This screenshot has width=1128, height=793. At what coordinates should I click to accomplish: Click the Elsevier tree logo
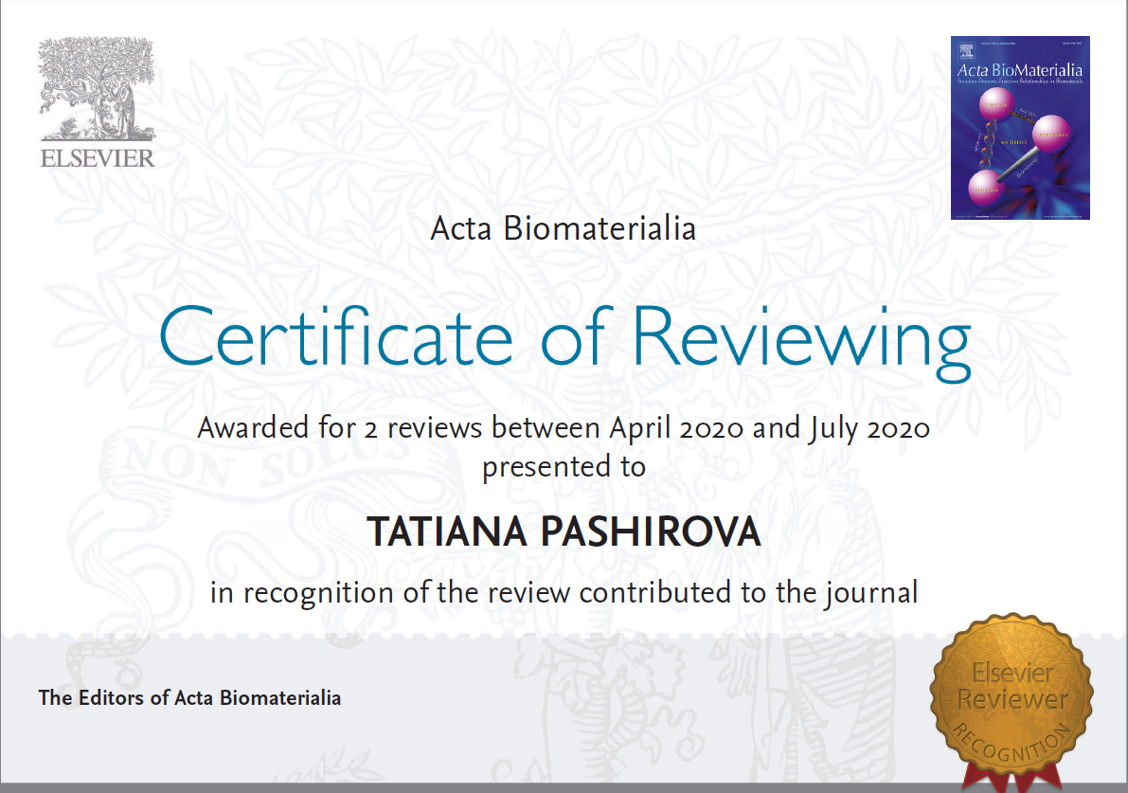(98, 89)
